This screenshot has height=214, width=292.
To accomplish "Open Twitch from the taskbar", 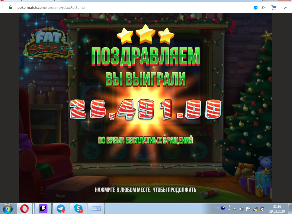I will click(x=43, y=208).
